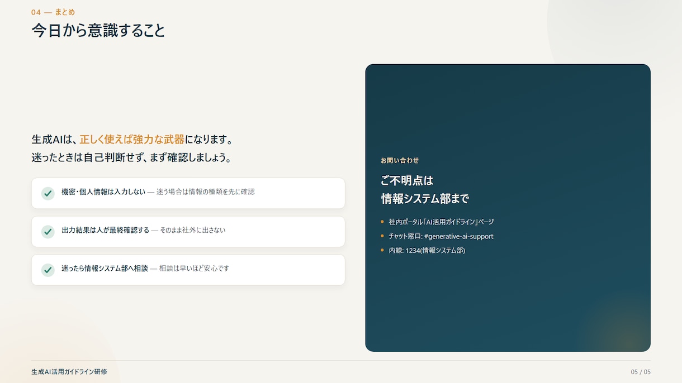Click the bold text 機密・個人情報は入力しない
The image size is (682, 383).
coord(103,191)
